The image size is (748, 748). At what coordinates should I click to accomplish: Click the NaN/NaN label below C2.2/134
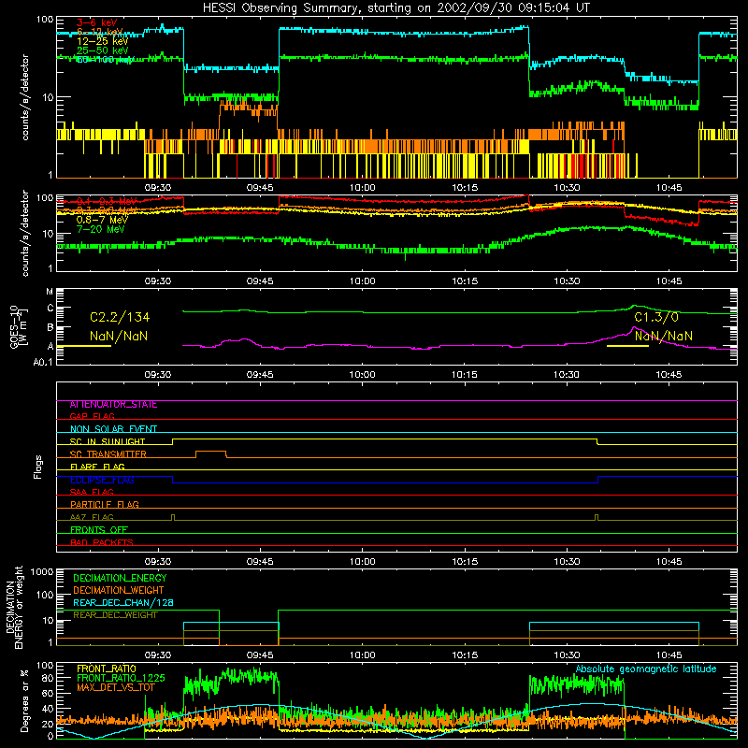click(x=119, y=336)
